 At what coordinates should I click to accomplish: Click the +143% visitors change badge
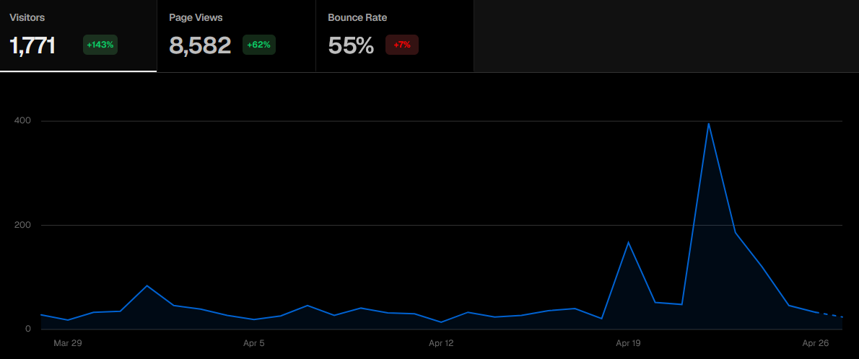point(100,45)
